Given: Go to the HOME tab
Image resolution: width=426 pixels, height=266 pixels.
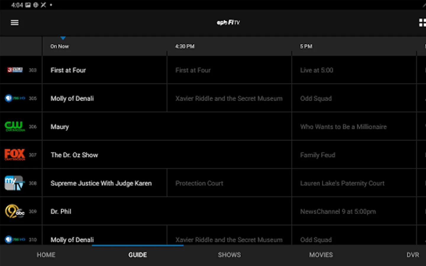Looking at the screenshot, I should click(46, 255).
